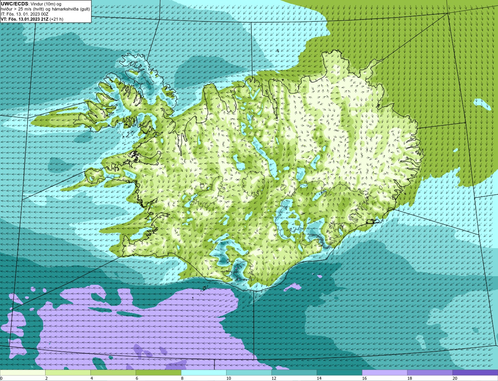Click the '8' legend scale label
Viewport: 498px width, 381px height.
182,378
